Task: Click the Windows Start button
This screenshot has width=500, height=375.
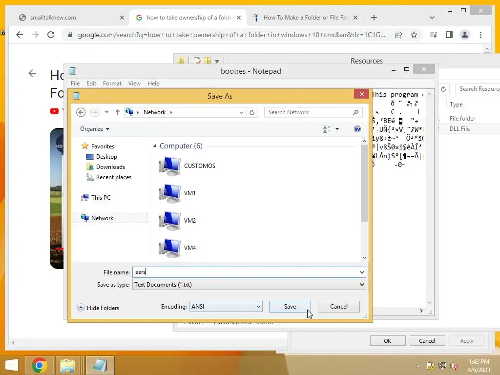Action: [12, 365]
